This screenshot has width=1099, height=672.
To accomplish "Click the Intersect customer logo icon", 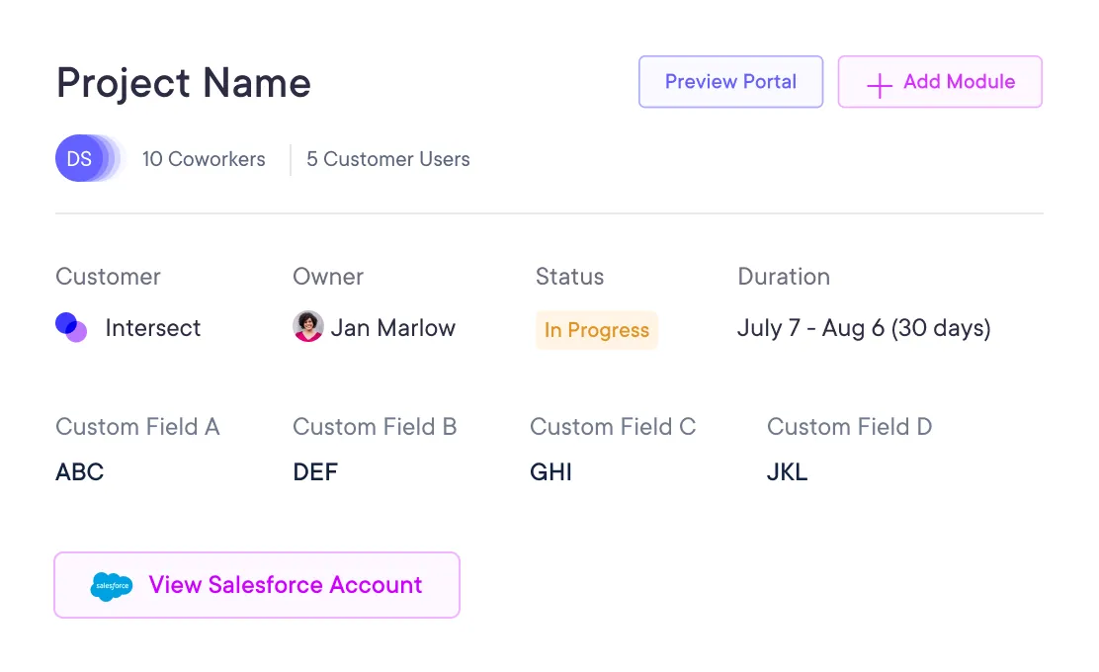I will tap(71, 327).
